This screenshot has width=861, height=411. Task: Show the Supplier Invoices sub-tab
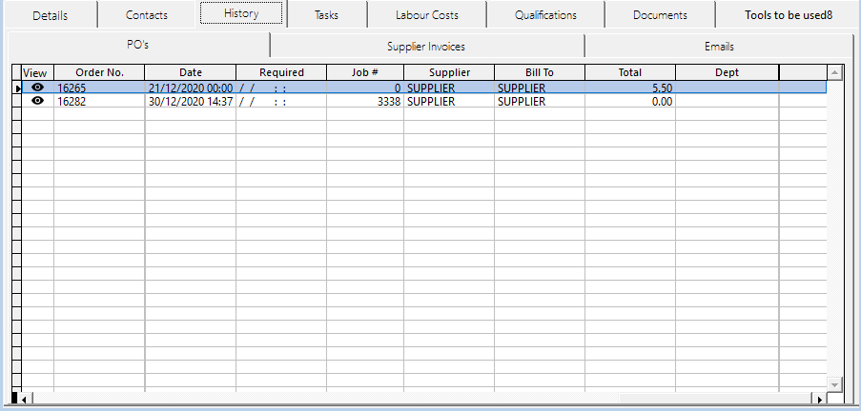coord(426,46)
